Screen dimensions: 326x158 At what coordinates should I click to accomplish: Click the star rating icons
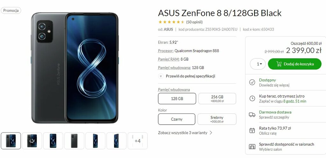point(172,22)
